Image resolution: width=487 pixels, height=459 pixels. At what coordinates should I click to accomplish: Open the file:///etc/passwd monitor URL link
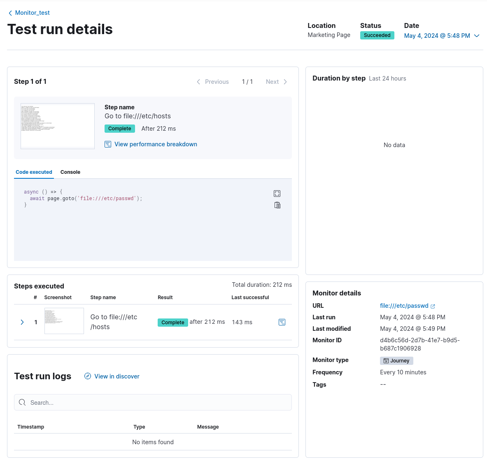click(404, 306)
